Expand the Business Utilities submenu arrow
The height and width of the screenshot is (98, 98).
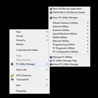click(88, 30)
